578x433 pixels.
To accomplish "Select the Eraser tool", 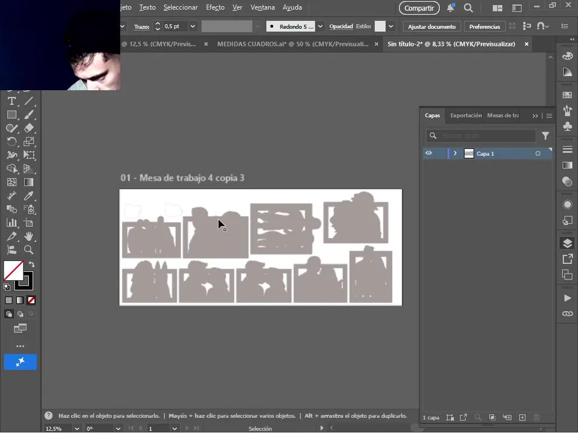I will (x=29, y=128).
